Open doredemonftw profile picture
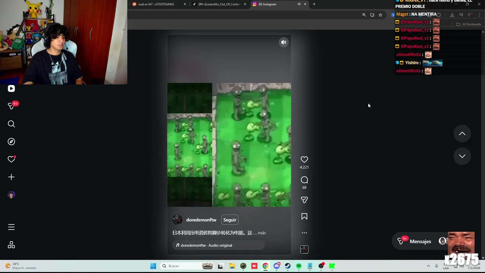The width and height of the screenshot is (485, 273). (177, 220)
